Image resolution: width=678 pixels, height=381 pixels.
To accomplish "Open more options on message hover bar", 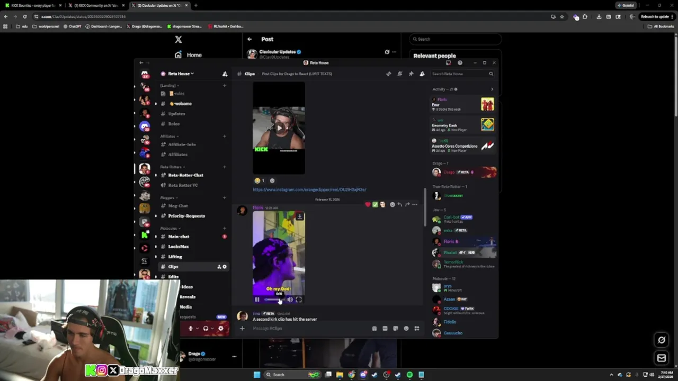I will pos(415,204).
